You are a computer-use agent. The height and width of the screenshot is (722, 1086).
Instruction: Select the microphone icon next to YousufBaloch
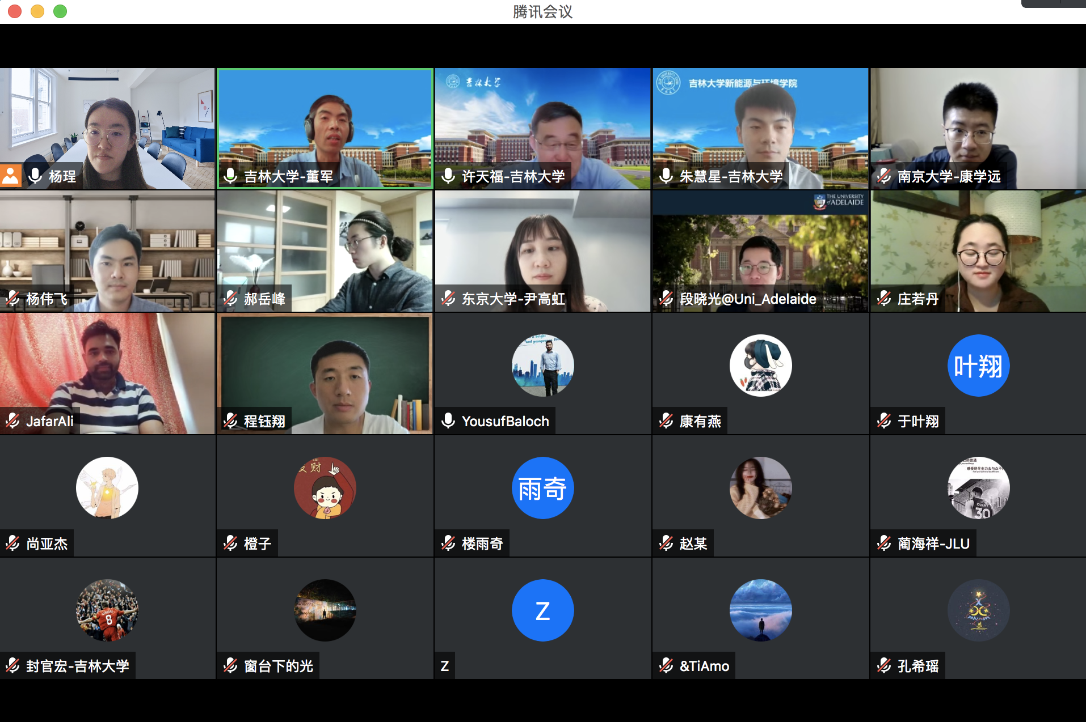(x=448, y=421)
